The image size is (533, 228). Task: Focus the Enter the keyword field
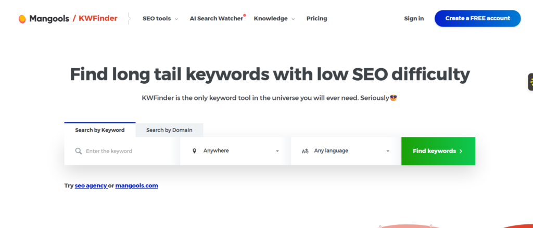125,151
